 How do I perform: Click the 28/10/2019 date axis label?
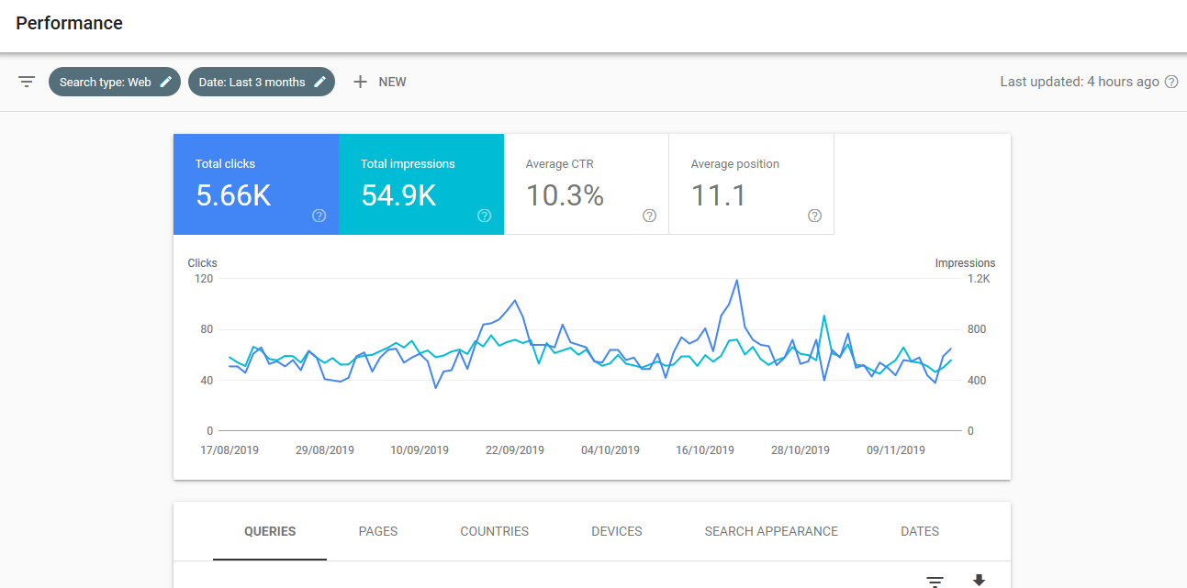coord(801,450)
